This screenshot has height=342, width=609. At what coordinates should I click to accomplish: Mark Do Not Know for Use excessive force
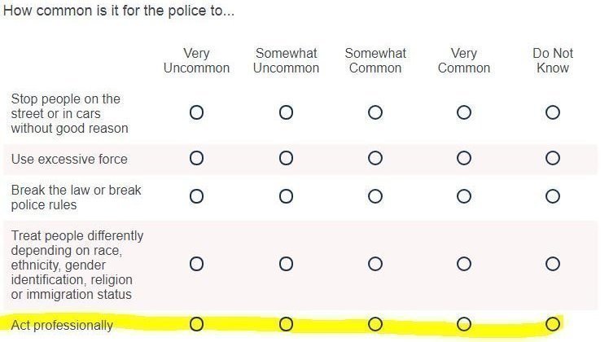(x=553, y=158)
